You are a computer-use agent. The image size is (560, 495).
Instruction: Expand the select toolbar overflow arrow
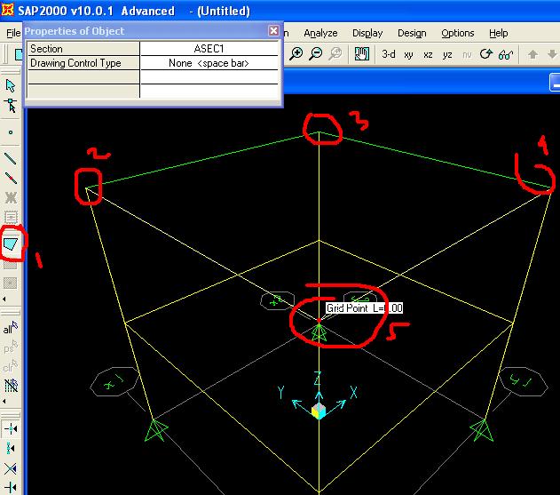tap(4, 402)
